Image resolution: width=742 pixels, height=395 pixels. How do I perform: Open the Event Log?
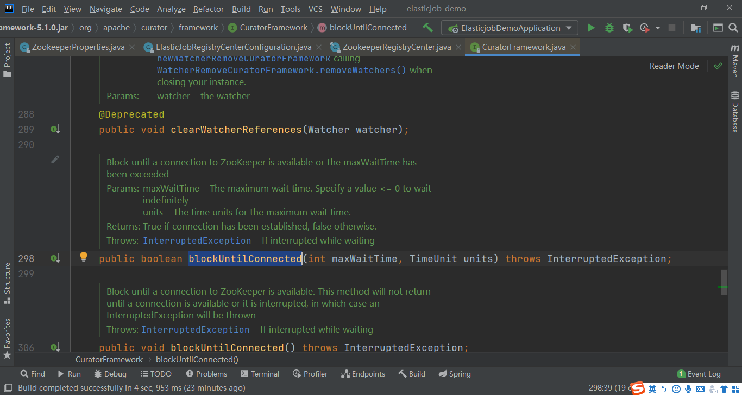point(699,374)
